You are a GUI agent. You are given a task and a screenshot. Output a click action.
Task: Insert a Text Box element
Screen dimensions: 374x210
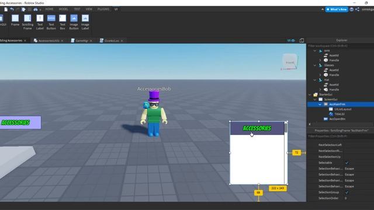coord(63,22)
